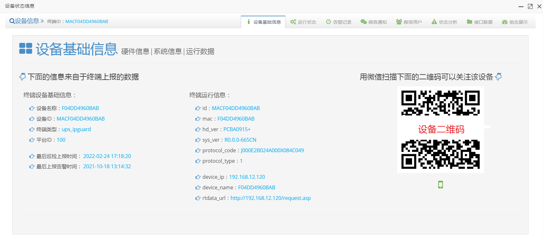This screenshot has width=543, height=237.
Task: Click the 终端运行信息 section heading
Action: pos(210,95)
